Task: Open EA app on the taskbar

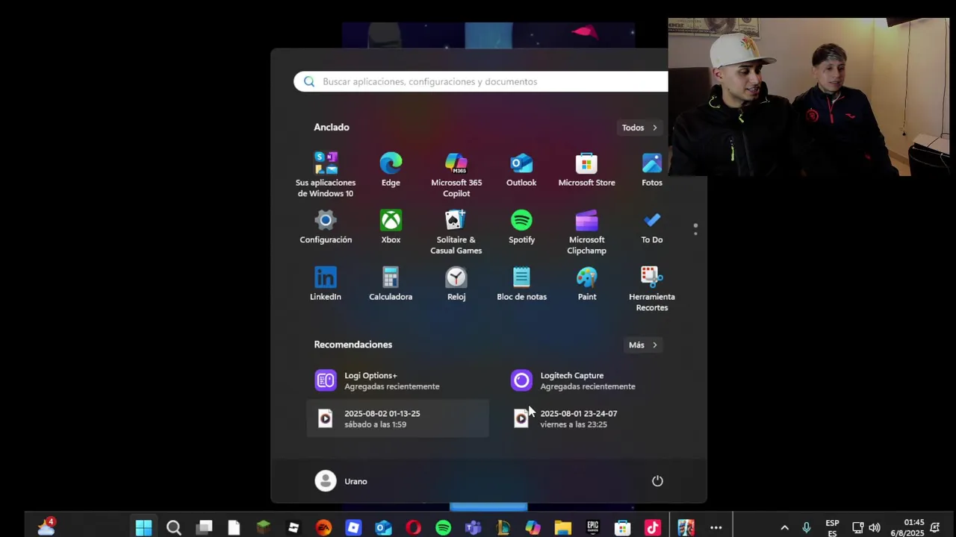Action: (323, 528)
